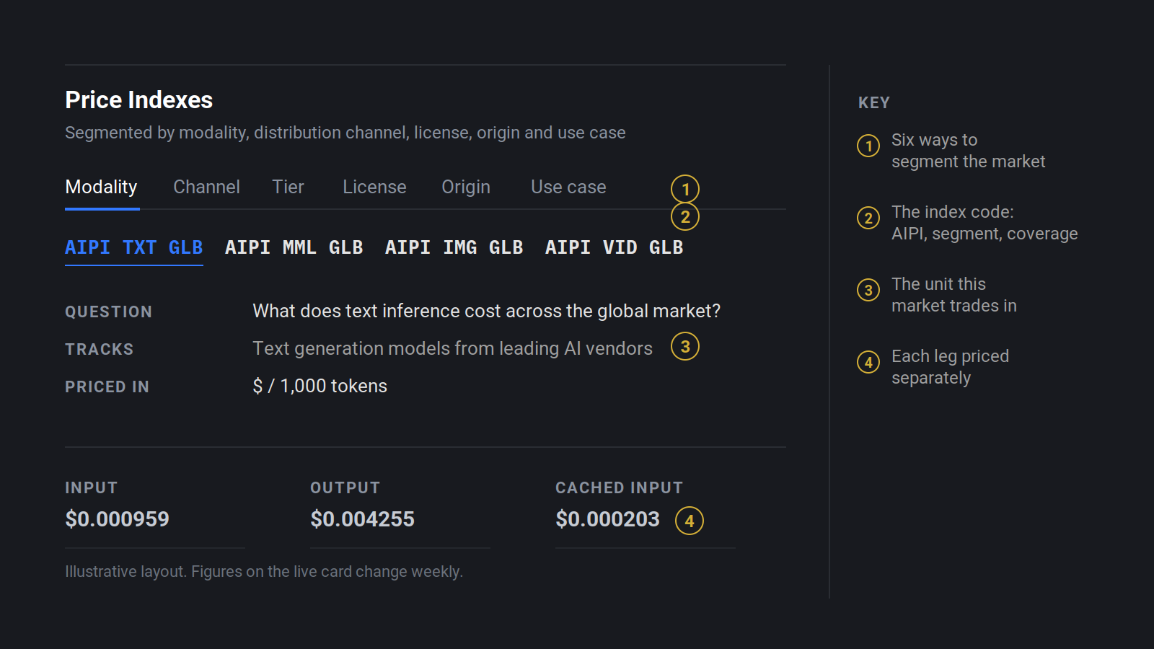Click the '$ / 1,000 tokens' value
This screenshot has width=1154, height=649.
[320, 386]
